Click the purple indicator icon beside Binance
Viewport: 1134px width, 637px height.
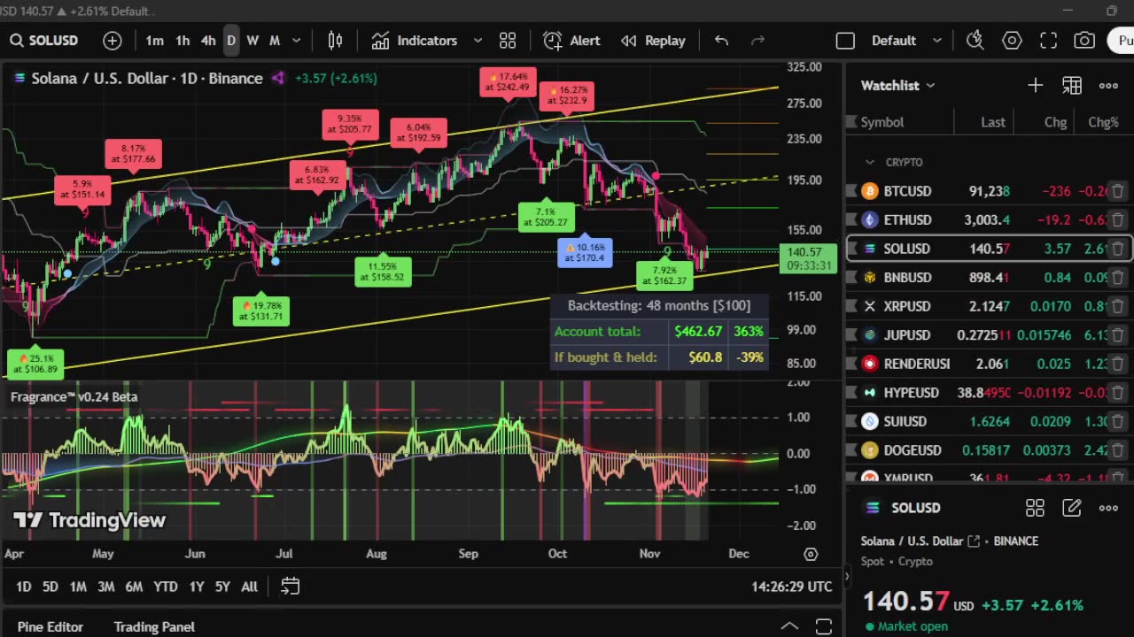278,78
